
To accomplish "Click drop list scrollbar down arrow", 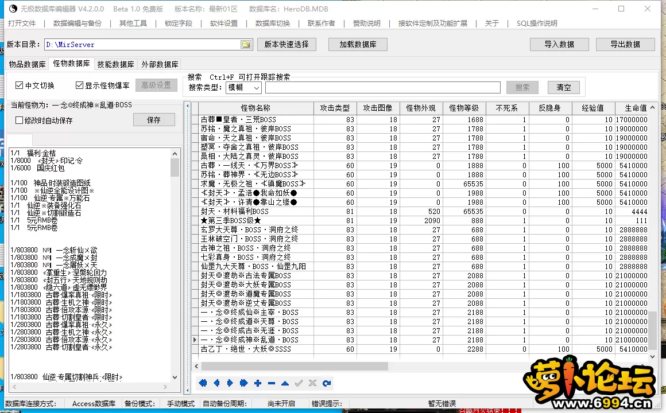I will pos(175,377).
